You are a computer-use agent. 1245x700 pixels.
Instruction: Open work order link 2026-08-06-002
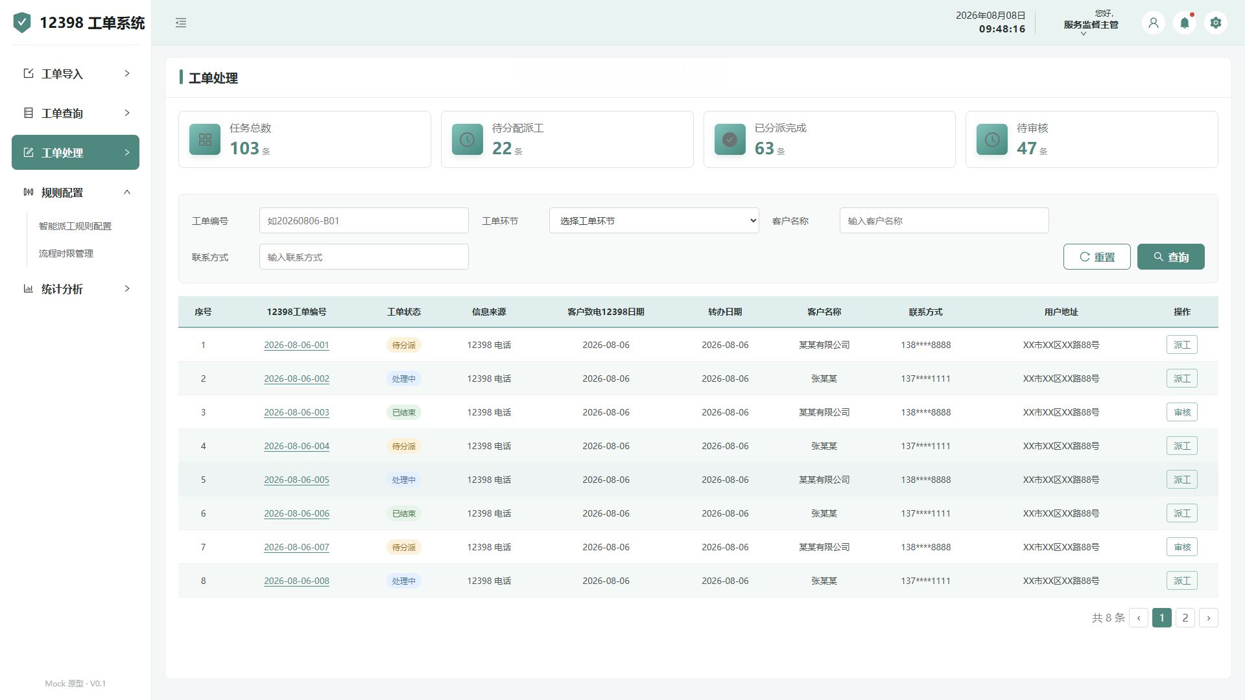tap(296, 379)
